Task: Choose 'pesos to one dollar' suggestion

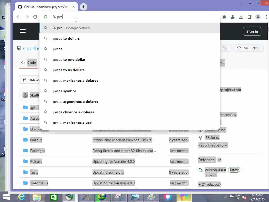Action: 130,59
